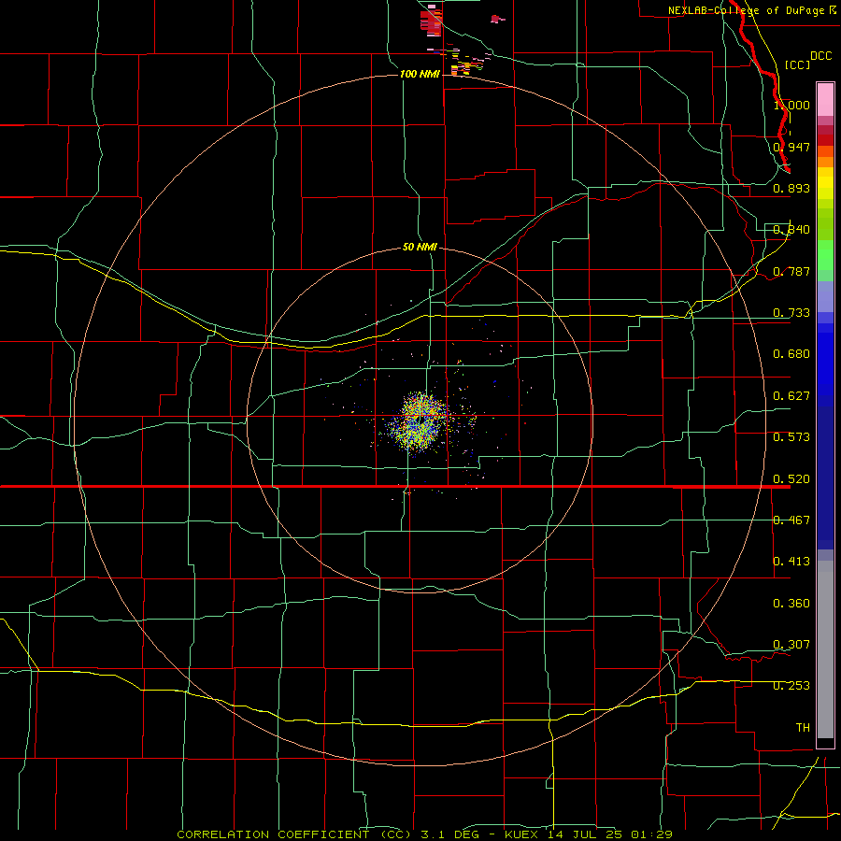Click the 50 NMI range ring label
The width and height of the screenshot is (841, 841).
pyautogui.click(x=420, y=247)
